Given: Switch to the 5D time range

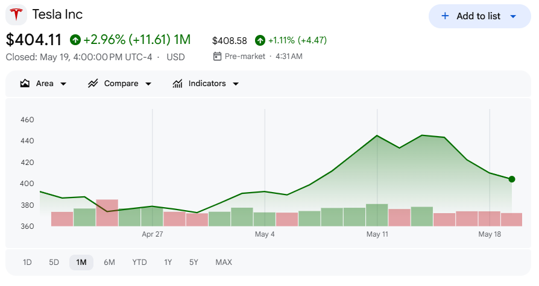Looking at the screenshot, I should coord(54,263).
